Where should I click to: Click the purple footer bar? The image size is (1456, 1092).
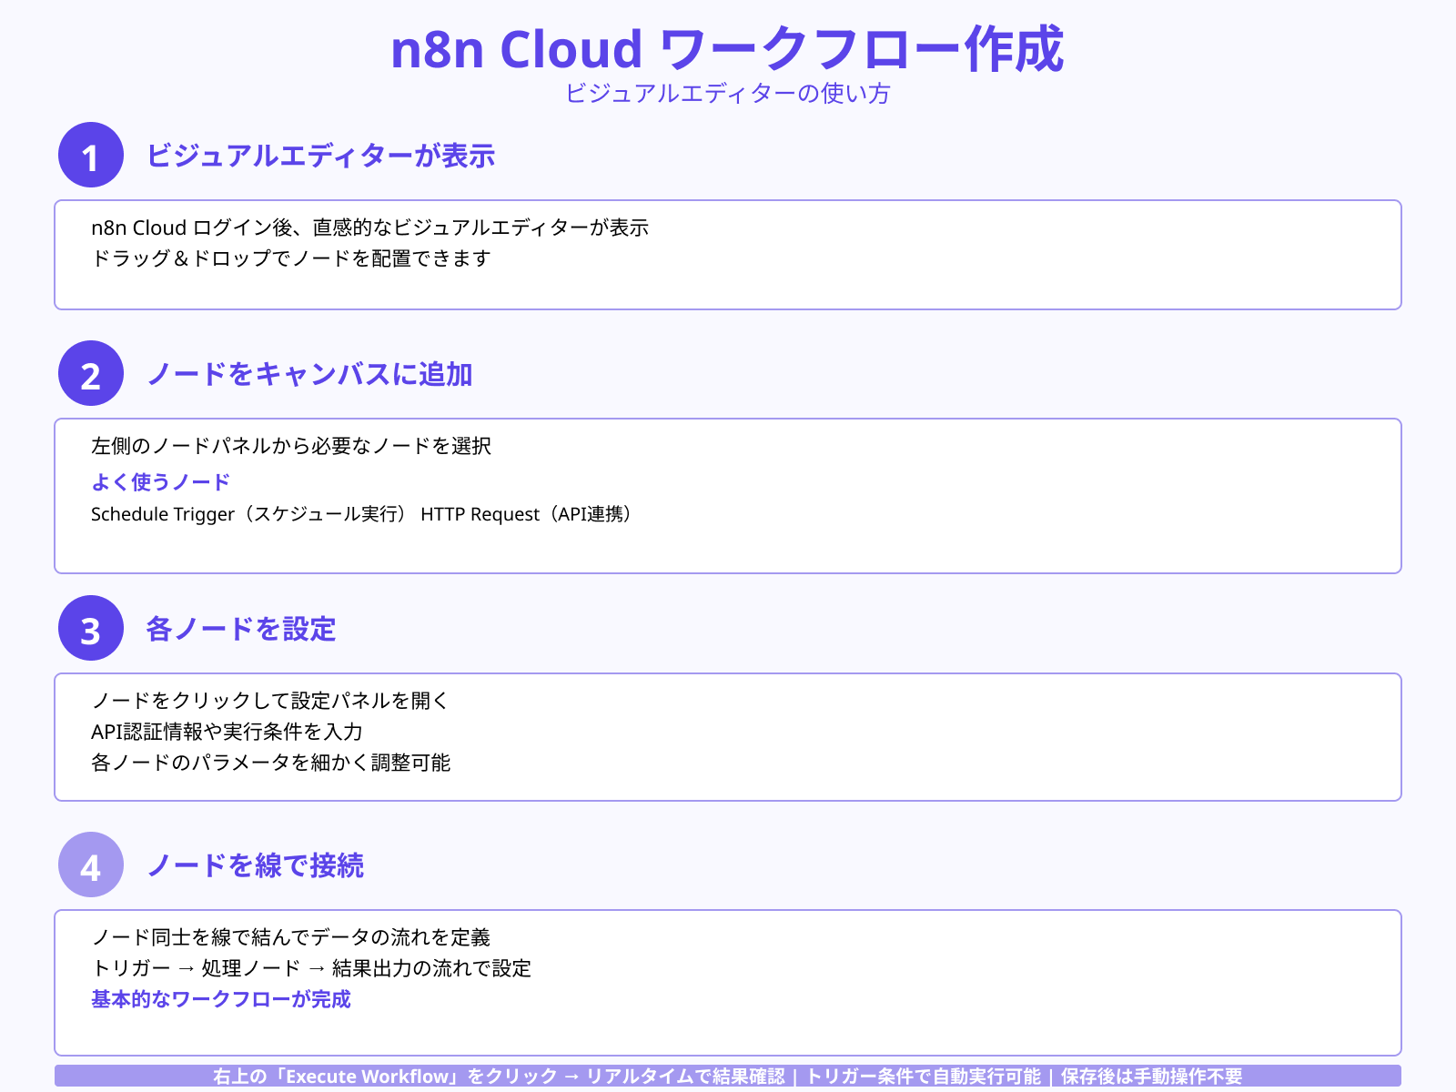[728, 1077]
